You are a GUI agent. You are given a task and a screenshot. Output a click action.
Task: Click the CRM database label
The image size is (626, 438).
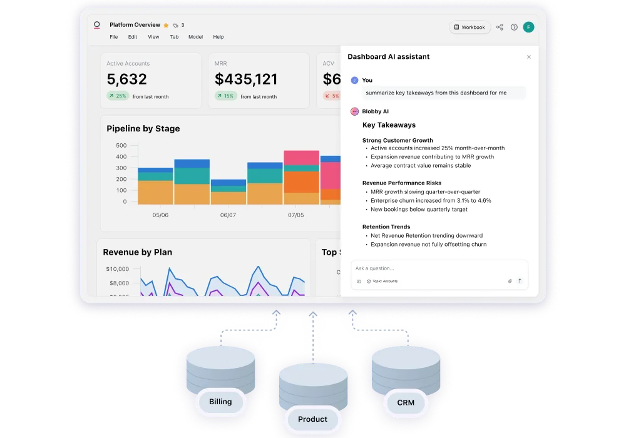tap(406, 402)
